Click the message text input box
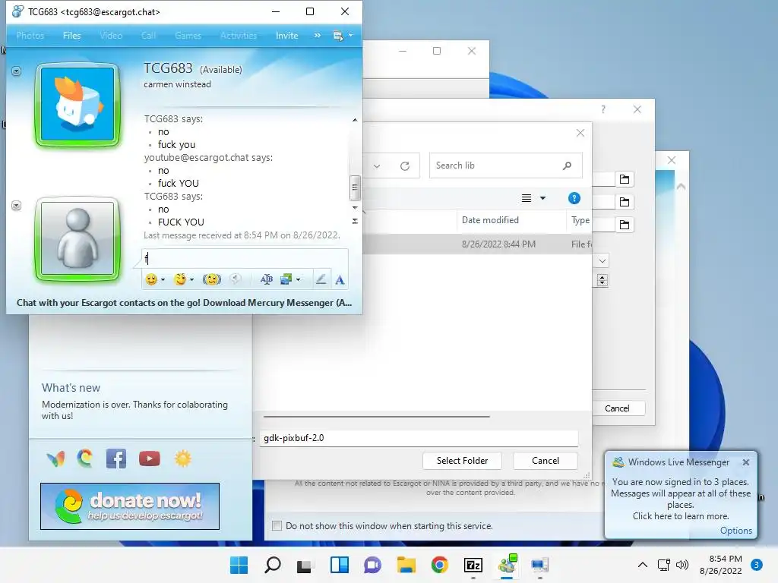This screenshot has height=583, width=778. [245, 258]
